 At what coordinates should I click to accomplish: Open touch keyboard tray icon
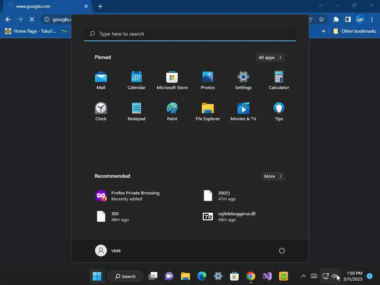pyautogui.click(x=314, y=276)
